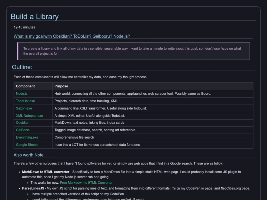Click the Outline: heading
Image resolution: width=267 pixels, height=200 pixels.
[22, 67]
